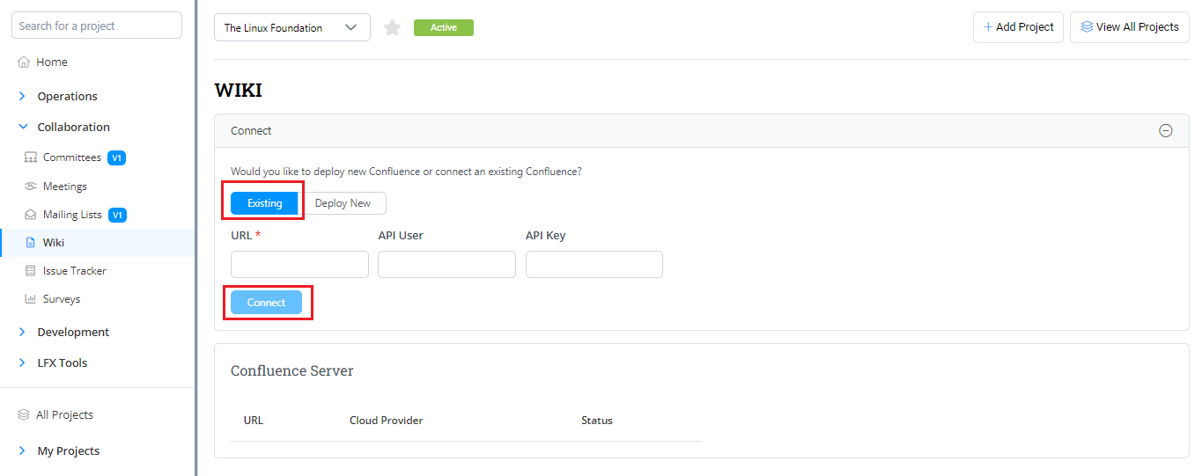Expand the Development section
The image size is (1202, 476).
pos(23,333)
